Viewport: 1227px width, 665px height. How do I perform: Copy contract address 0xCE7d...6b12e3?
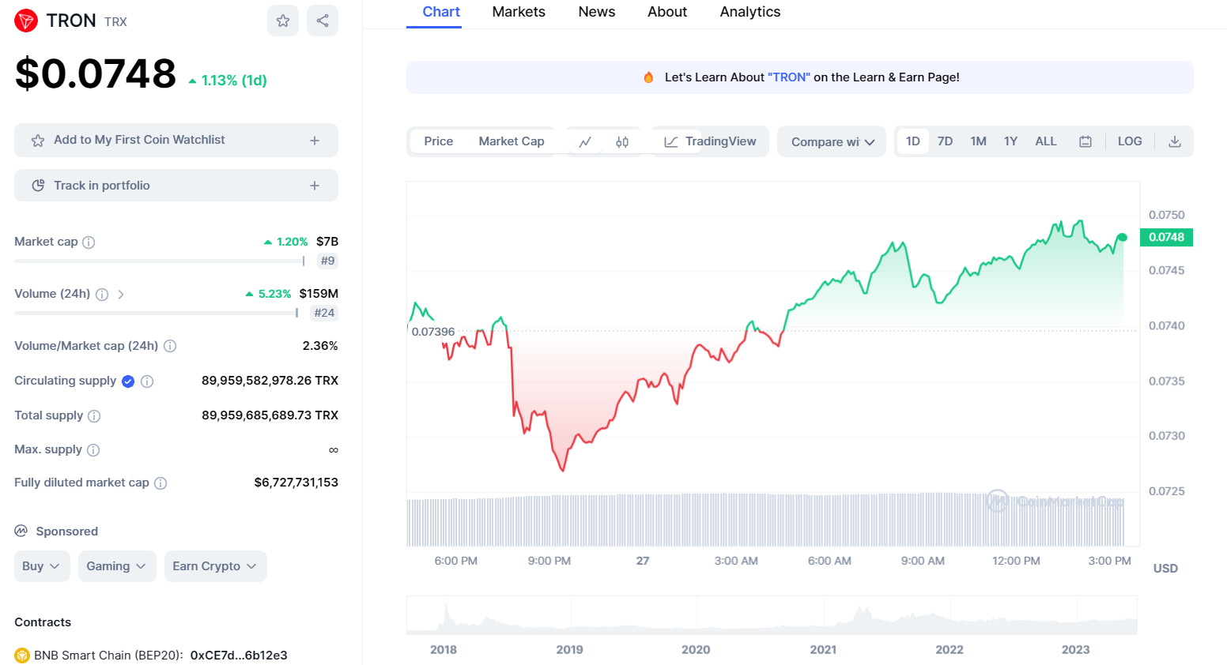tap(239, 656)
